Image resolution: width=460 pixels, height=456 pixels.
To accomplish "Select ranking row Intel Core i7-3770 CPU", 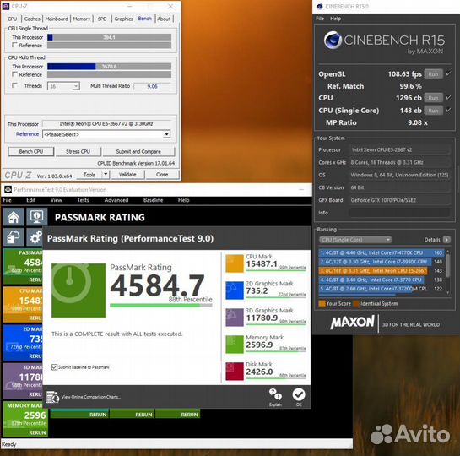I will click(382, 280).
